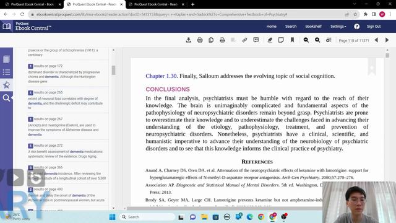Image resolution: width=396 pixels, height=223 pixels.
Task: Click the address bar URL
Action: [x=161, y=14]
